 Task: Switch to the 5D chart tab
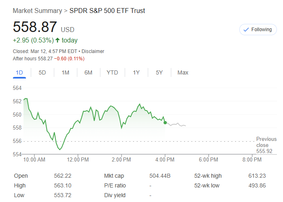[42, 73]
